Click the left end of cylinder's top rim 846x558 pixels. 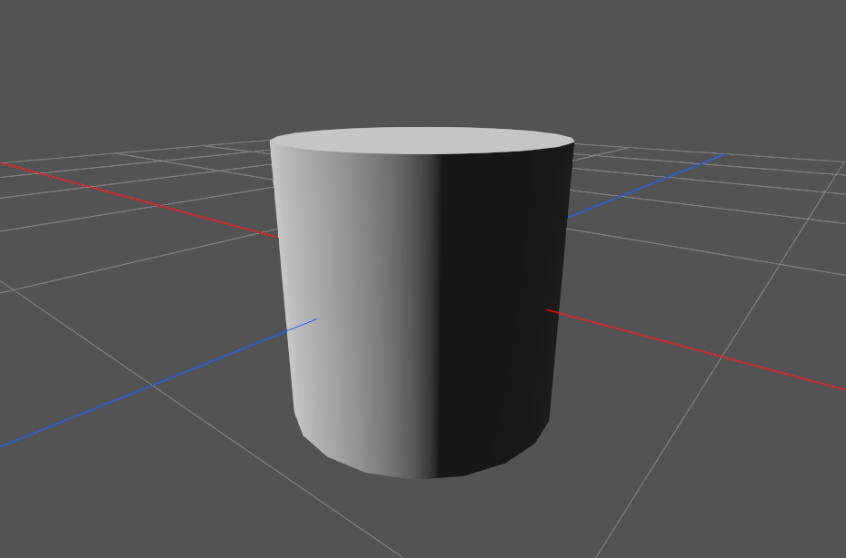pos(273,142)
